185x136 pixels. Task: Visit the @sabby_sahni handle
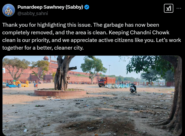point(33,13)
